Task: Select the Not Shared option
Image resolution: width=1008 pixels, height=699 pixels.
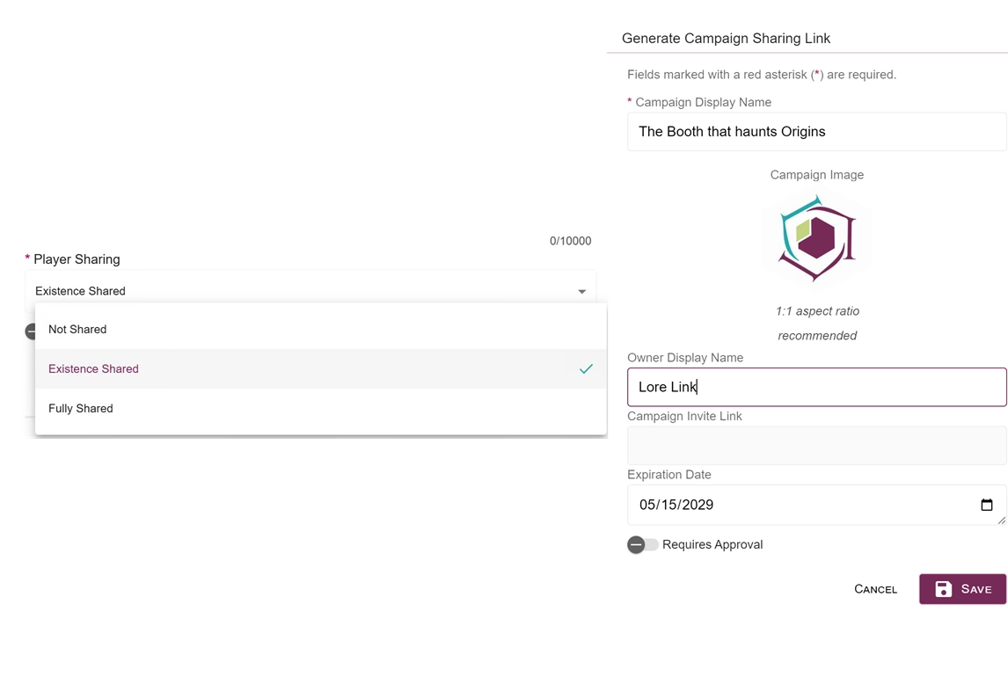Action: pyautogui.click(x=320, y=330)
